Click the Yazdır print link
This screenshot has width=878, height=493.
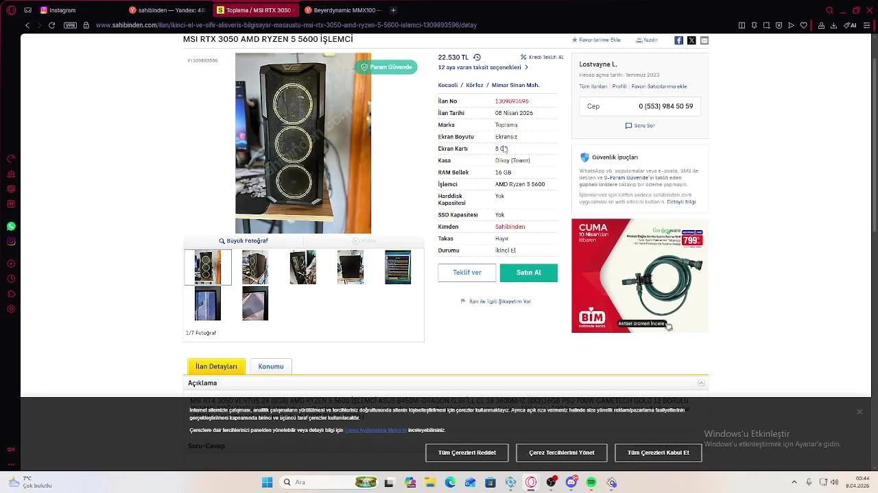pyautogui.click(x=646, y=40)
